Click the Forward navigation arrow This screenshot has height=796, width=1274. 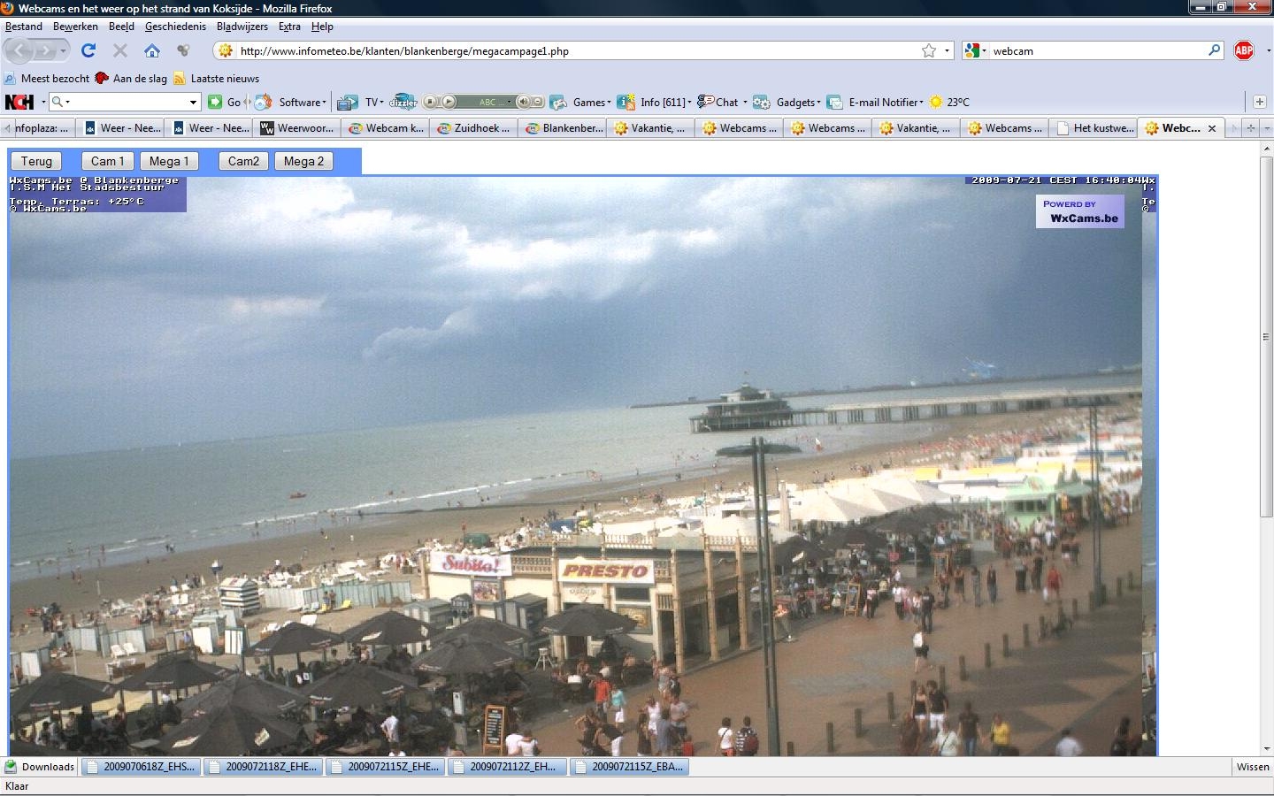44,51
